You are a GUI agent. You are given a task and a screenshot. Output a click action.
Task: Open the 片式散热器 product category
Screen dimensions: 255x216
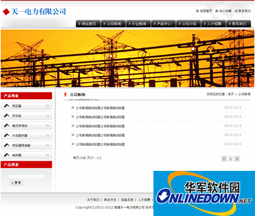pyautogui.click(x=27, y=135)
